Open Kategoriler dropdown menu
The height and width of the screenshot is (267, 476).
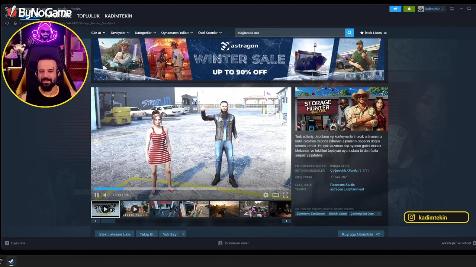(145, 33)
